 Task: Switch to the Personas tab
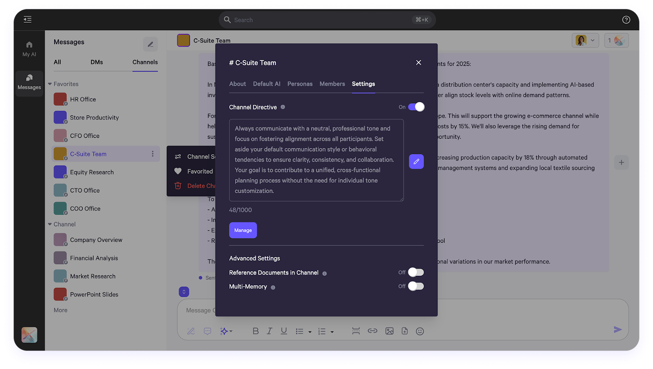(300, 84)
